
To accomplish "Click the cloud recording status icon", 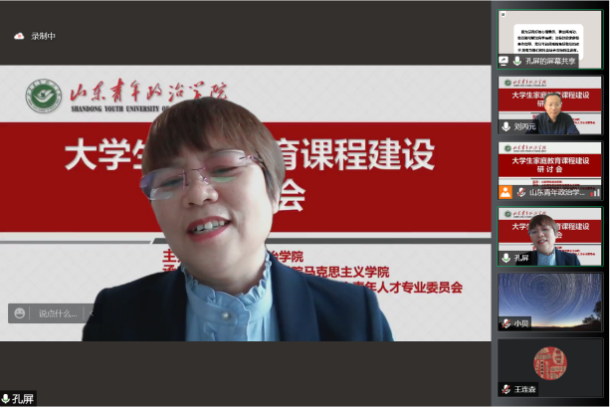I will click(18, 37).
